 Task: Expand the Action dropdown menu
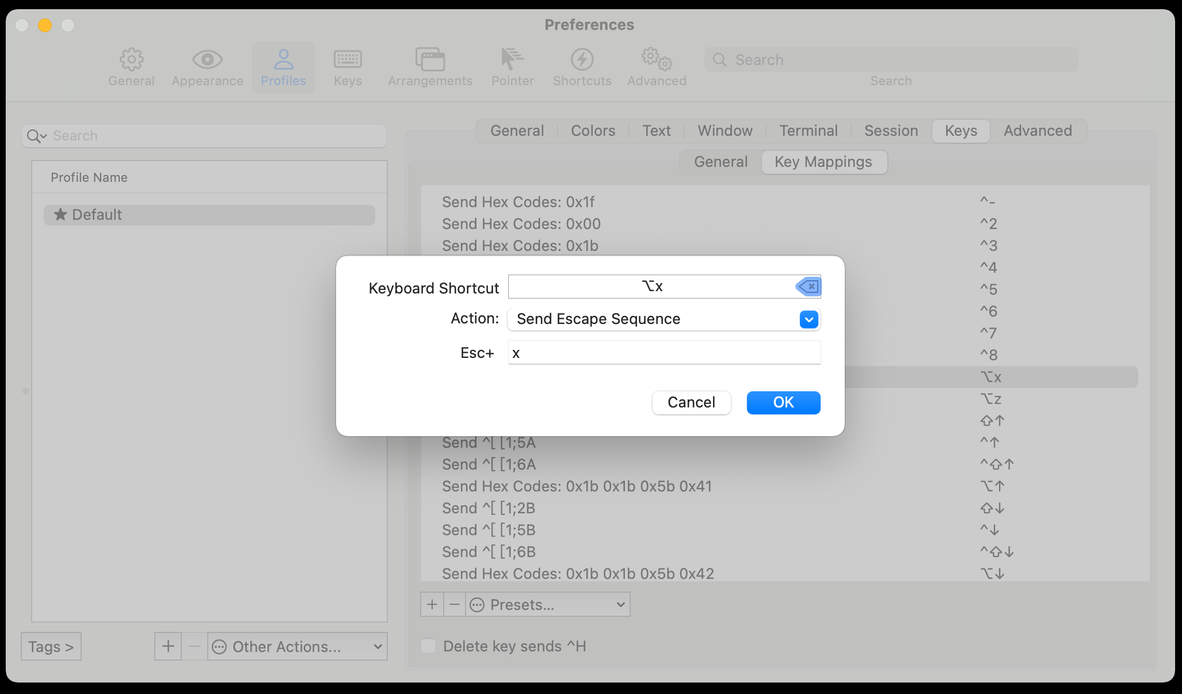coord(809,319)
